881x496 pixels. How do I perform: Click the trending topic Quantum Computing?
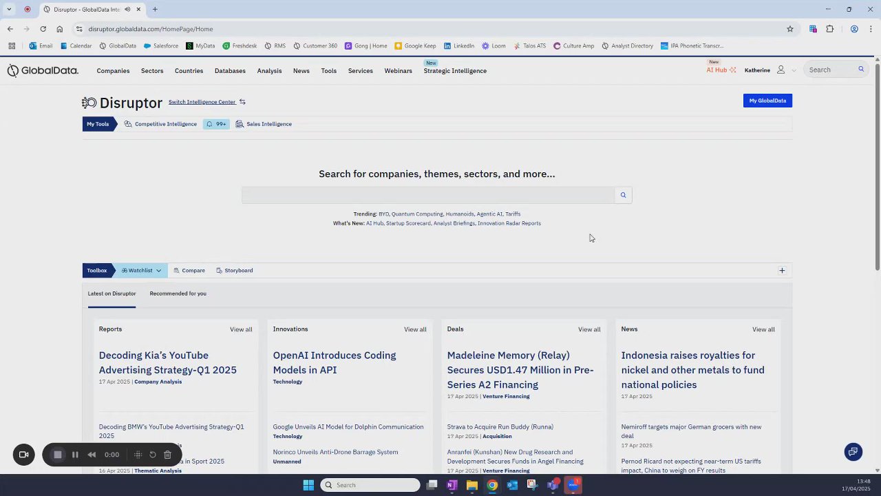pos(417,214)
